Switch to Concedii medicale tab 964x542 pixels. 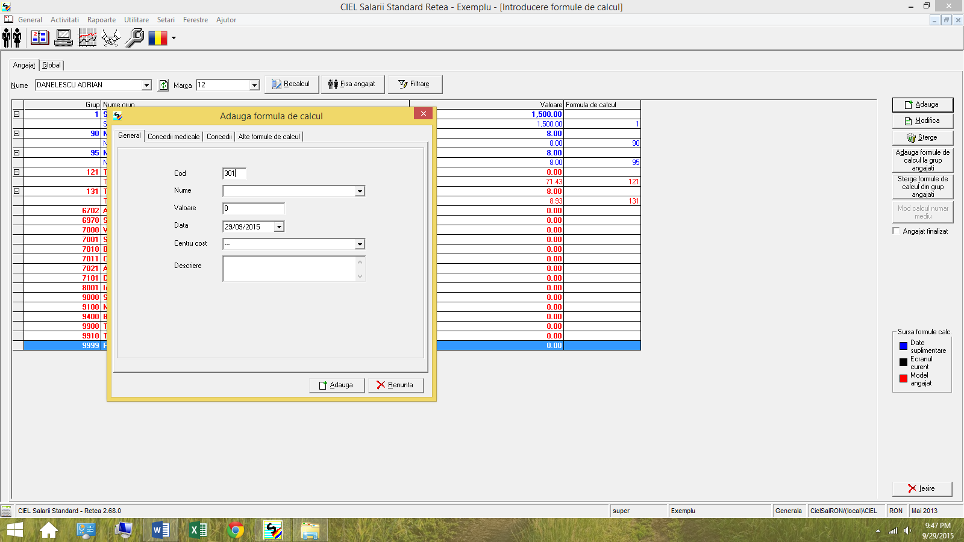click(174, 137)
